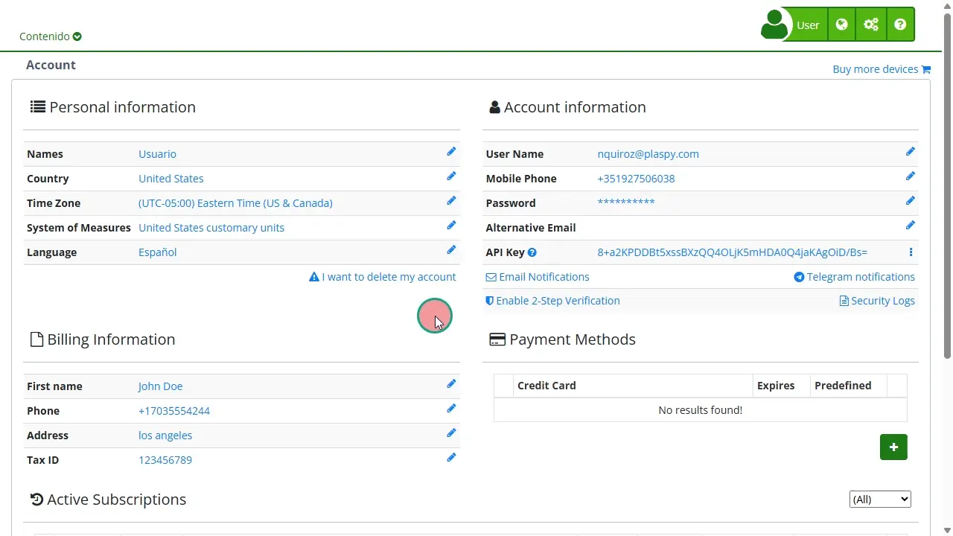
Task: Enable 2-Step Verification
Action: click(552, 301)
